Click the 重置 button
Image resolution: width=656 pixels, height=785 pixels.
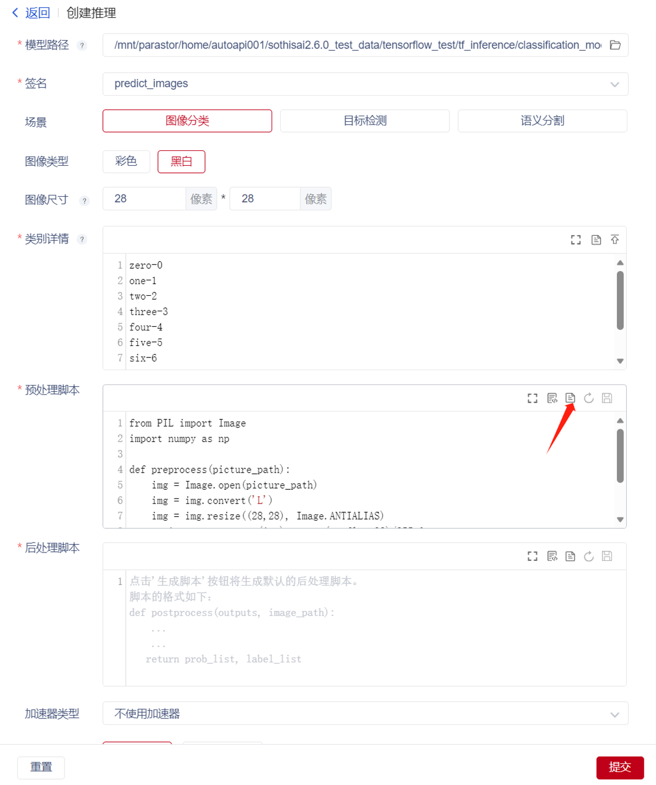41,767
